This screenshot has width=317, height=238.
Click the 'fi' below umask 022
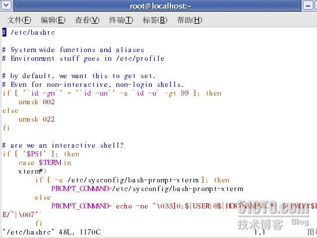[6, 128]
